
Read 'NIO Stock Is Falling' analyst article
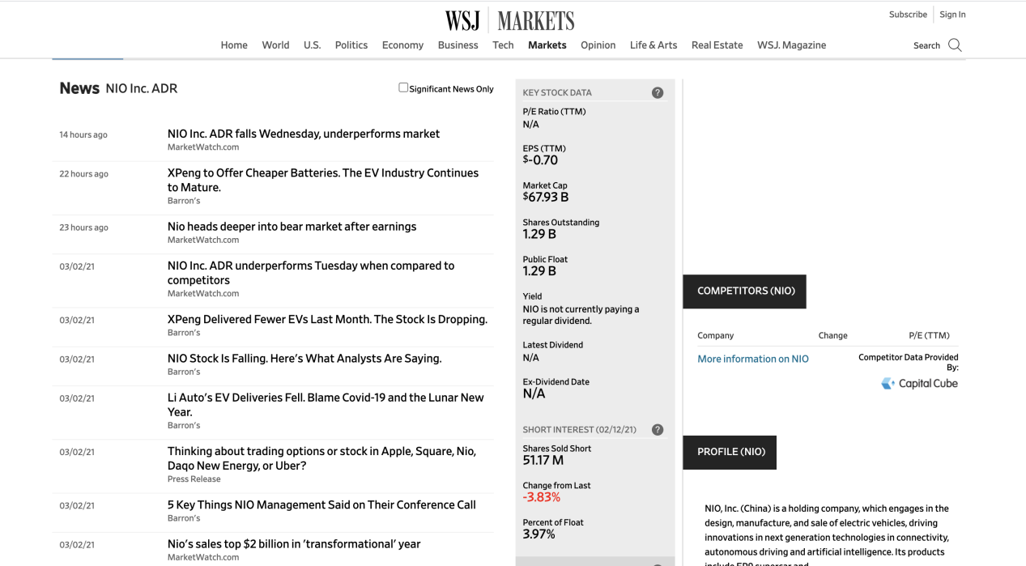click(304, 359)
